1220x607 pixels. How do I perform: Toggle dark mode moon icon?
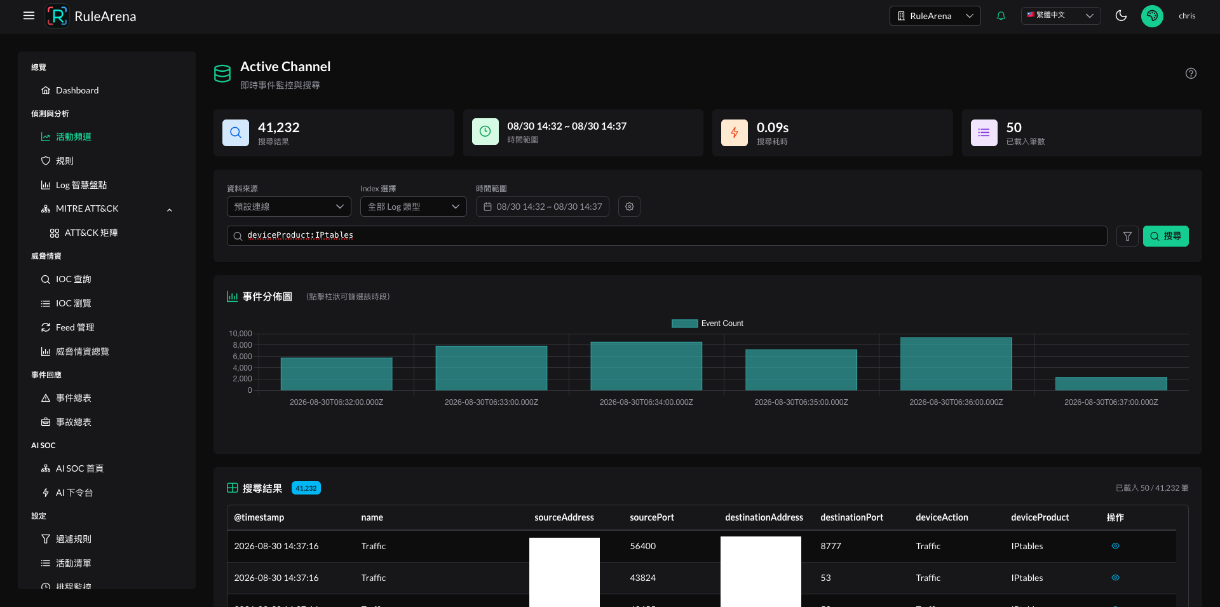tap(1121, 16)
